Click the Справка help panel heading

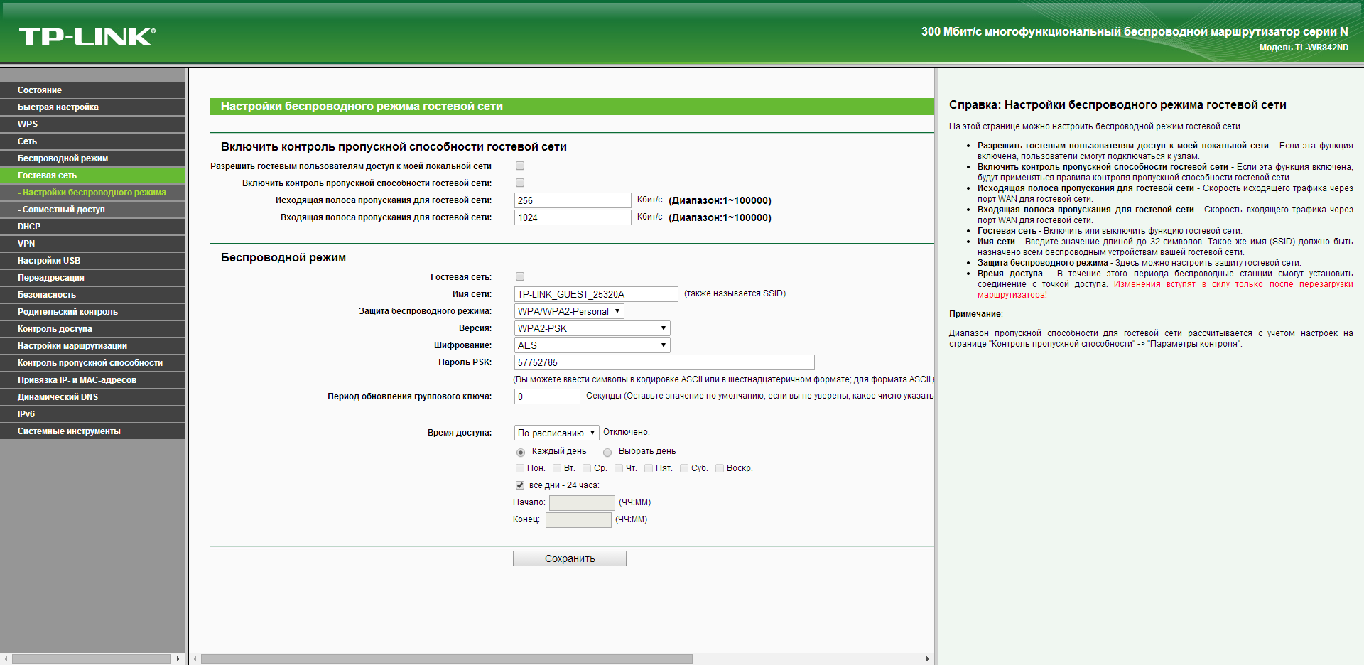(x=1117, y=104)
